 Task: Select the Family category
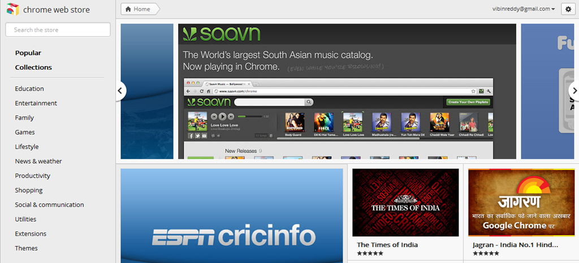[x=24, y=118]
